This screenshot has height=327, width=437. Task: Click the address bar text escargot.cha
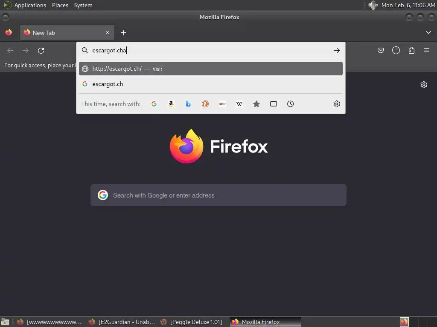[109, 50]
